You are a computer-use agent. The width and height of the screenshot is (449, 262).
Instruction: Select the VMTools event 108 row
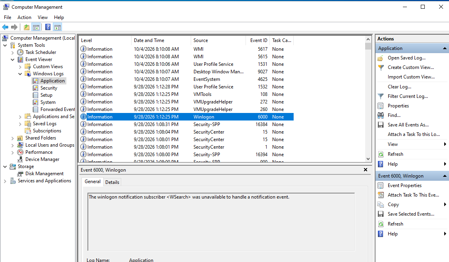(x=186, y=94)
